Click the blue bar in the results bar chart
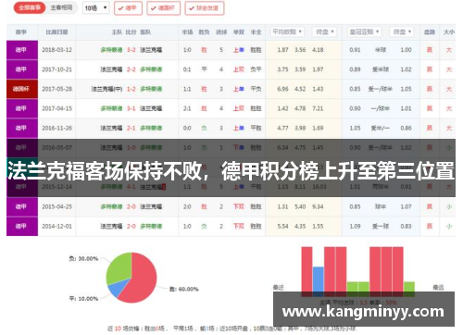Image resolution: width=463 pixels, height=335 pixels. pos(319,281)
